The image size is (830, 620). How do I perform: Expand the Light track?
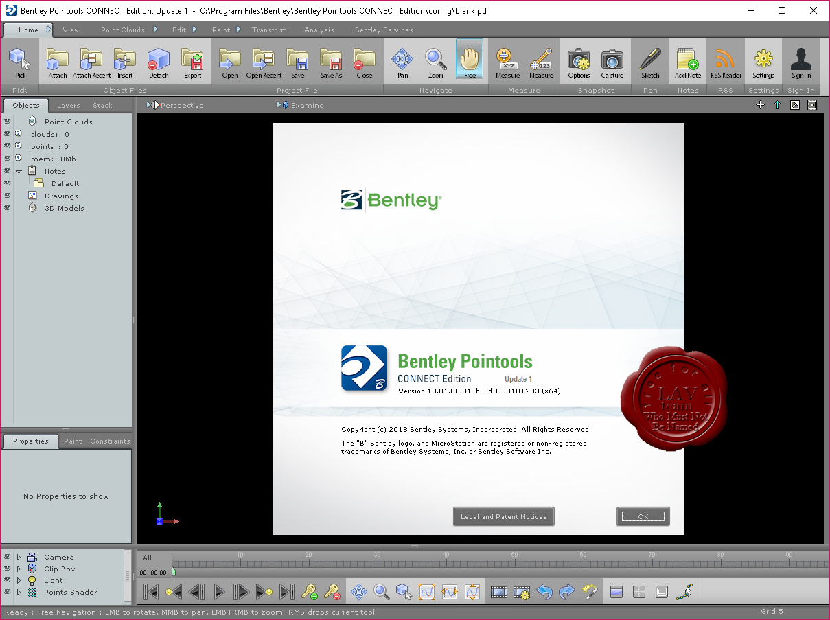point(19,580)
